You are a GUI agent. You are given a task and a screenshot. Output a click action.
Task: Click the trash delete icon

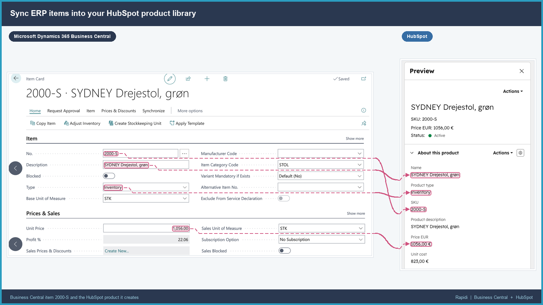point(225,79)
